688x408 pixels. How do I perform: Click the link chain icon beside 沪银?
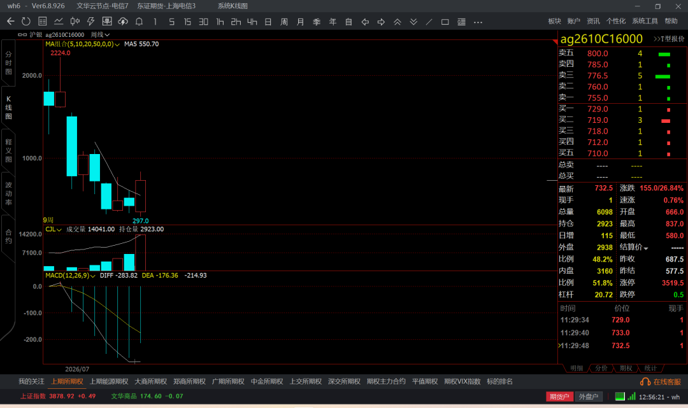[22, 34]
